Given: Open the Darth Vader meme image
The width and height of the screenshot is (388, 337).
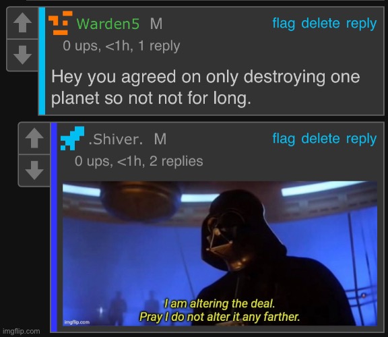Looking at the screenshot, I should 220,254.
